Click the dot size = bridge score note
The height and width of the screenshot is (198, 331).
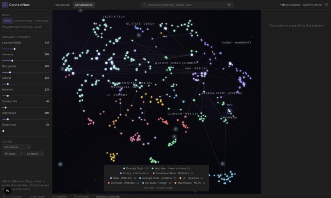pos(158,188)
